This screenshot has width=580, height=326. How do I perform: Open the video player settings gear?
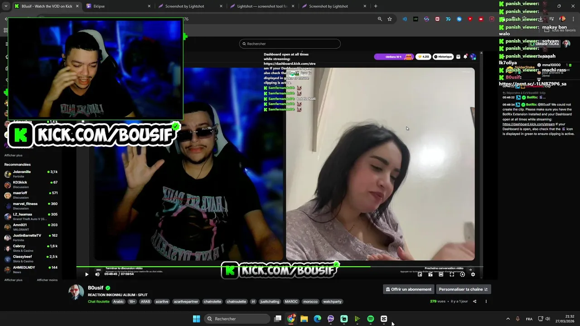coord(473,274)
